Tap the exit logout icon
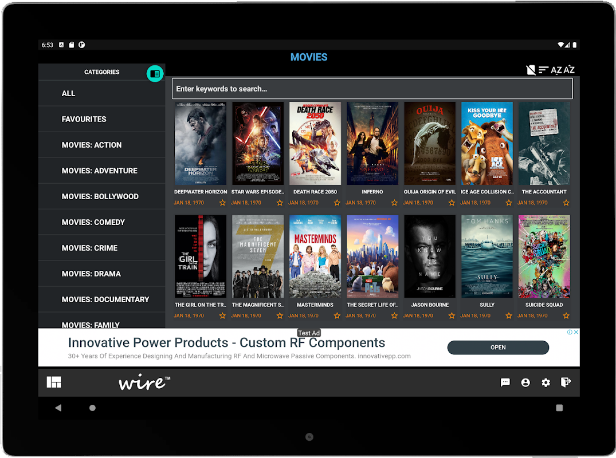This screenshot has width=616, height=458. pos(566,382)
